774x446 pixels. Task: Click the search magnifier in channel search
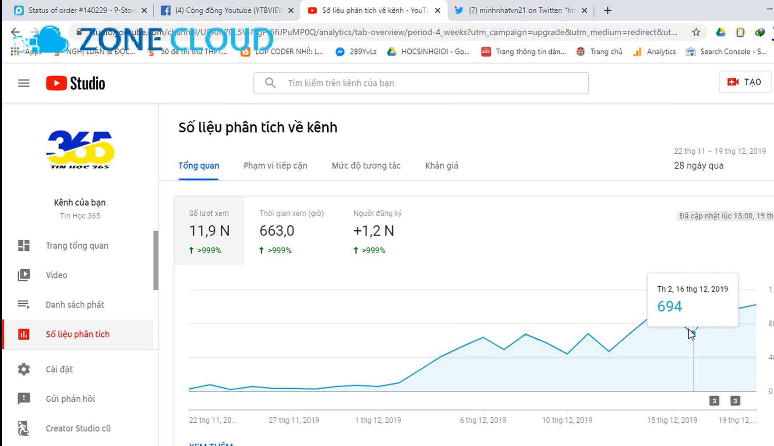[270, 83]
